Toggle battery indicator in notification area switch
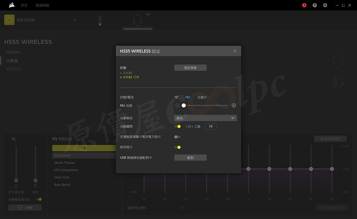 coord(177,137)
